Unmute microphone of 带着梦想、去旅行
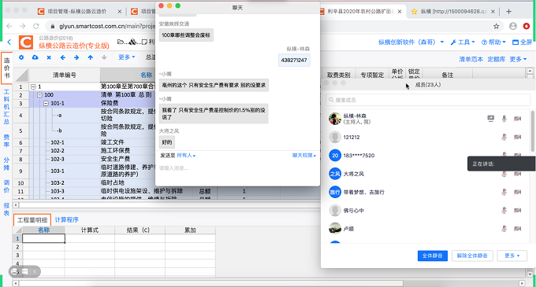The height and width of the screenshot is (287, 536). (x=504, y=192)
